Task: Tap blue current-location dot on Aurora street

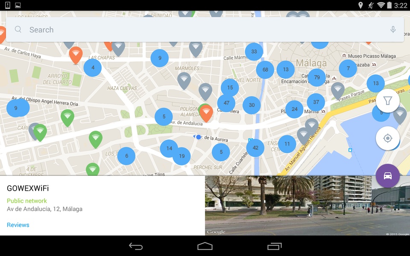Action: click(199, 137)
